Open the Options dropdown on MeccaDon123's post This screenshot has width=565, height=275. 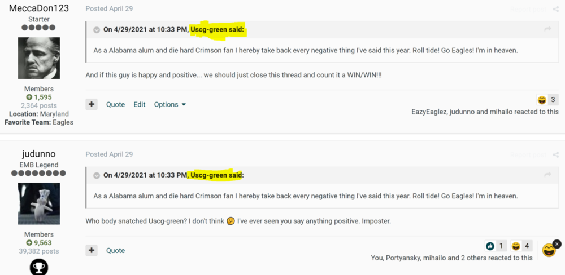(169, 104)
